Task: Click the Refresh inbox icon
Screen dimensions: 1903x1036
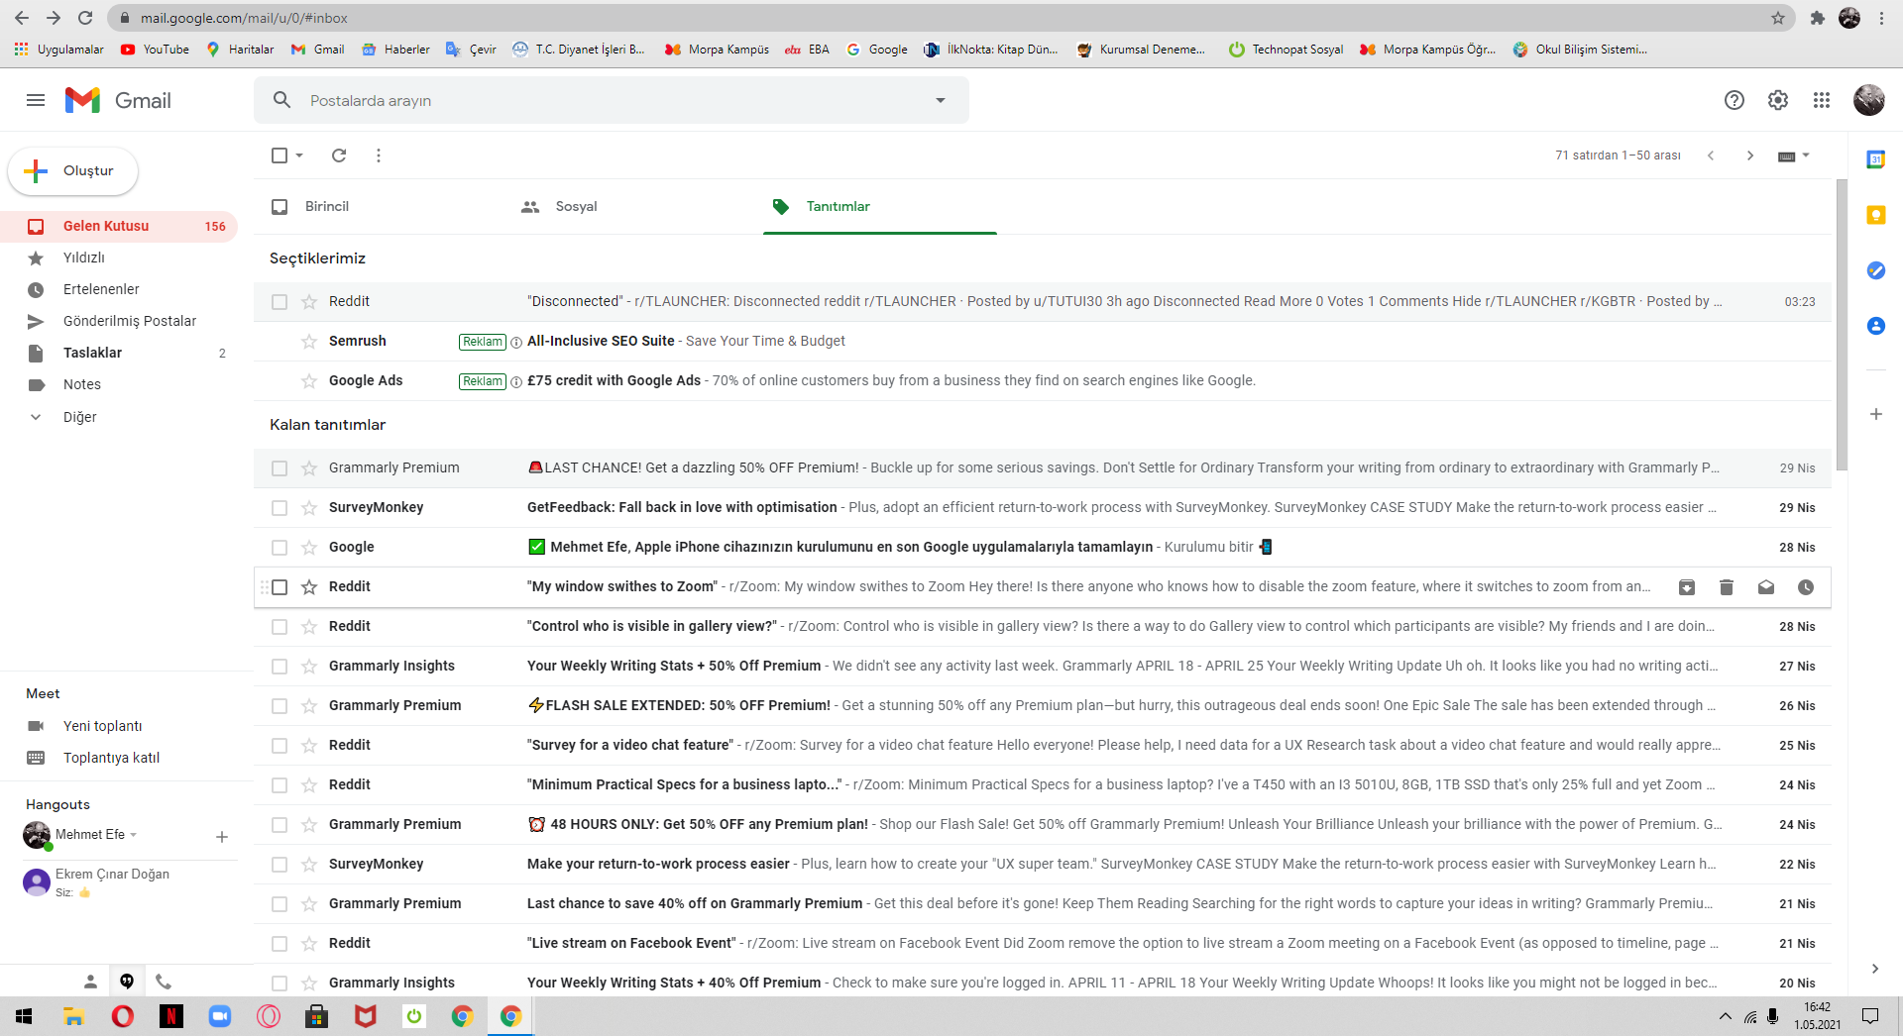Action: coord(339,155)
